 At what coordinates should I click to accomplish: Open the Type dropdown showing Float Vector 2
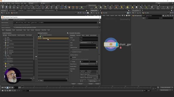click(x=86, y=43)
